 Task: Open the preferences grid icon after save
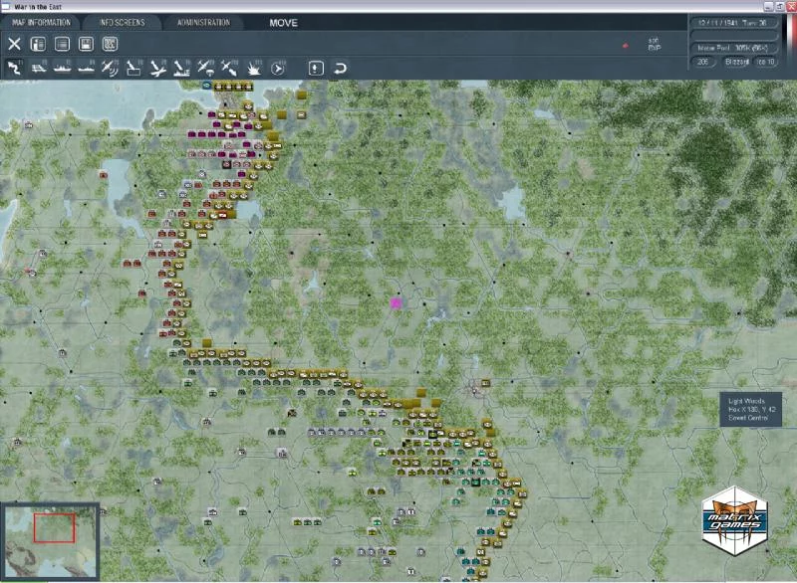click(110, 44)
